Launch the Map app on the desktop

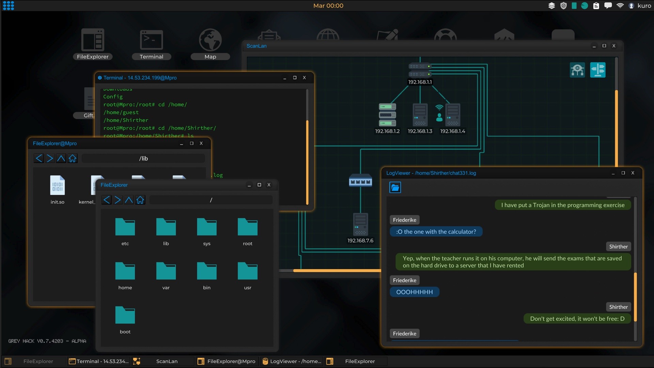pyautogui.click(x=210, y=39)
